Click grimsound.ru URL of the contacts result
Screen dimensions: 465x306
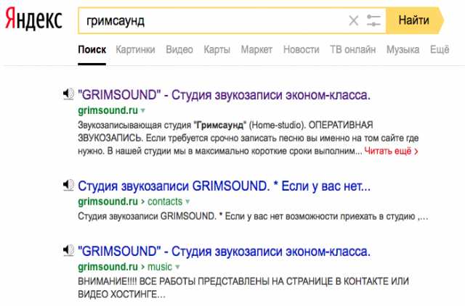coord(108,202)
